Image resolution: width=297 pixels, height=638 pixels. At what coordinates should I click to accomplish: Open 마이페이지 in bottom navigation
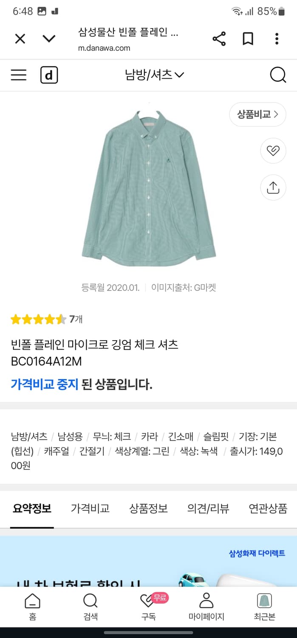click(206, 607)
